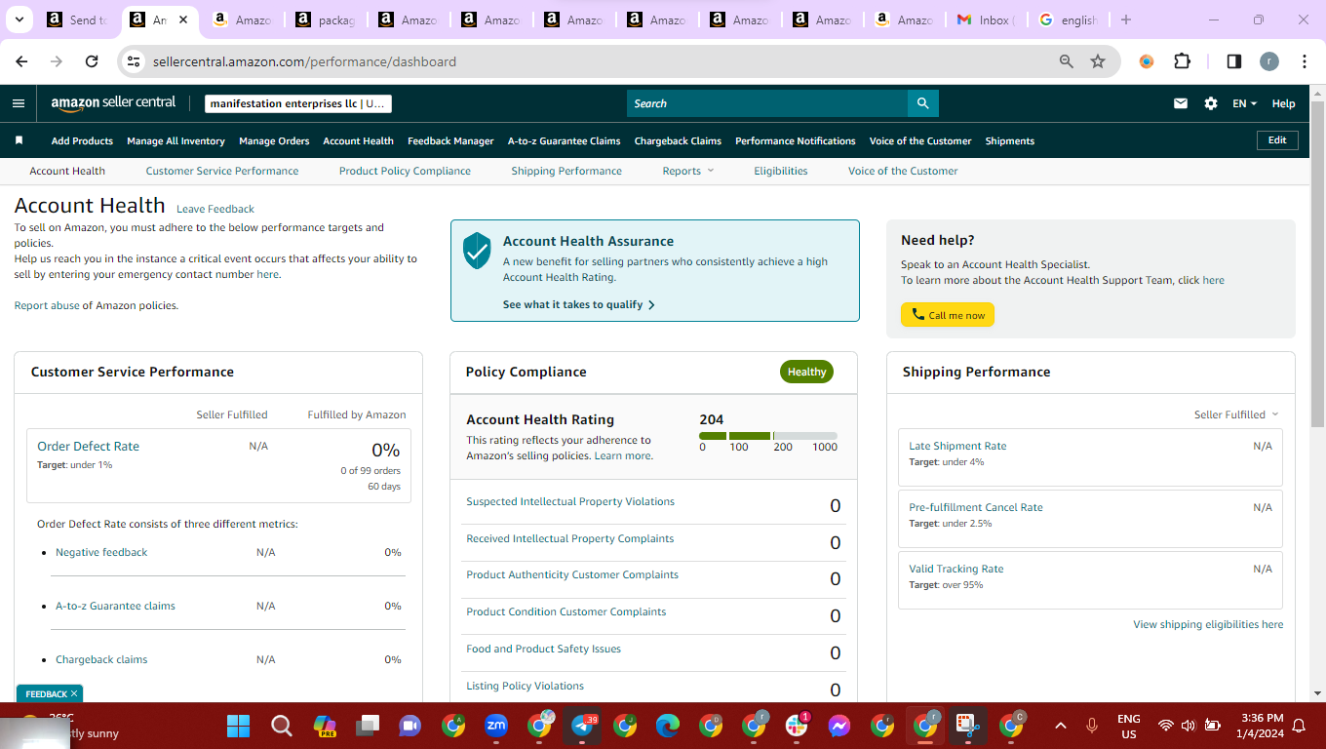Select the Customer Service Performance tab
The width and height of the screenshot is (1326, 749).
pos(222,171)
